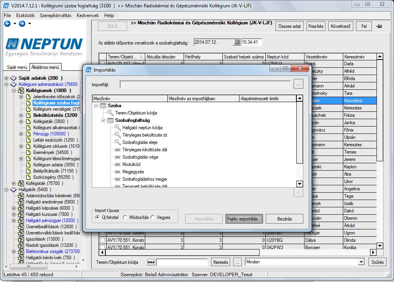The height and width of the screenshot is (282, 394).
Task: Click the Saját adatok book icon
Action: (14, 78)
